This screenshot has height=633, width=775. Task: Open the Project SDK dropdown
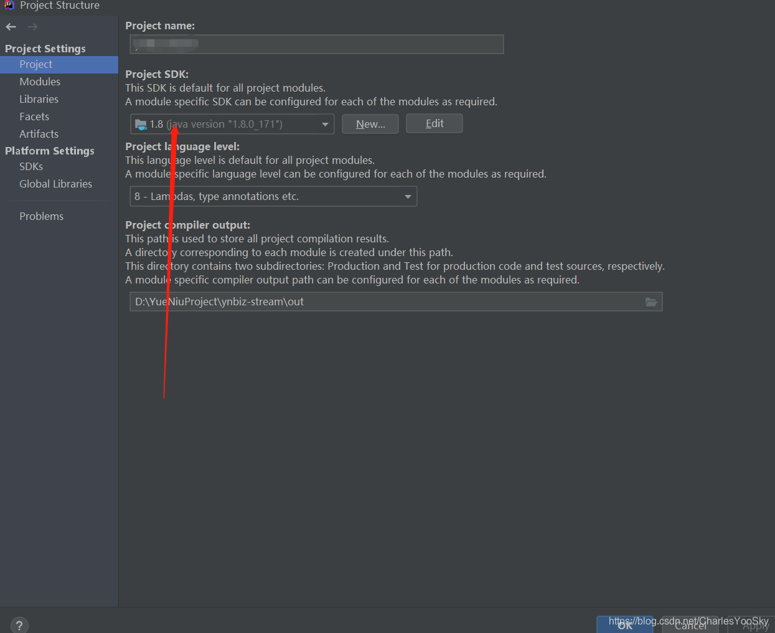326,123
